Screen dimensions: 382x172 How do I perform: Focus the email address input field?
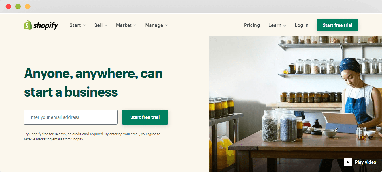pos(71,117)
